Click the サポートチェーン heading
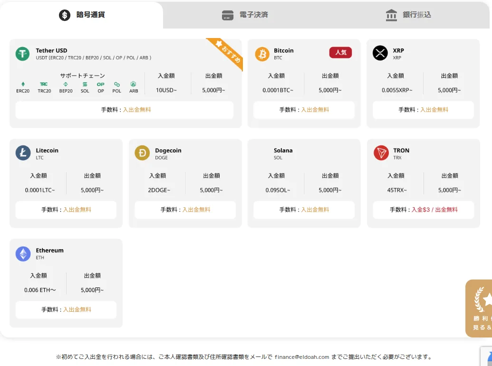Viewport: 492px width, 366px height. point(83,76)
